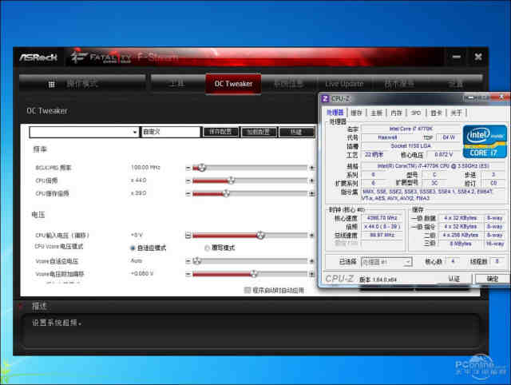
Task: Lower the CPU cache ratio with its minus button
Action: point(188,193)
